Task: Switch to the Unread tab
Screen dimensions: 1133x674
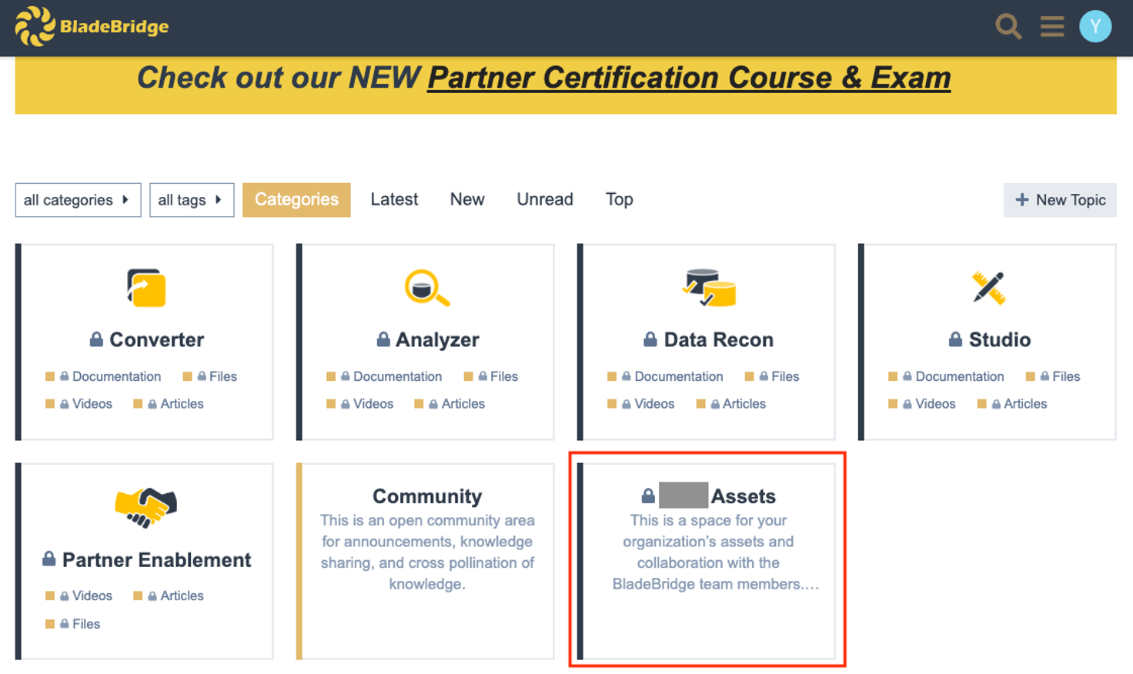Action: [545, 200]
